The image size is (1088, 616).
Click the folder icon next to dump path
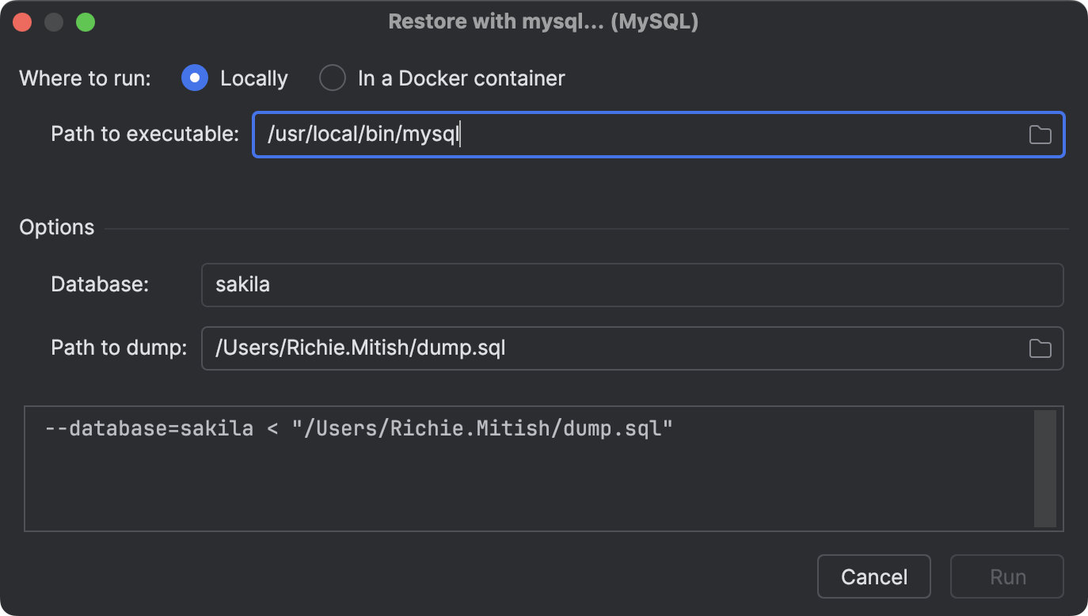pos(1040,348)
